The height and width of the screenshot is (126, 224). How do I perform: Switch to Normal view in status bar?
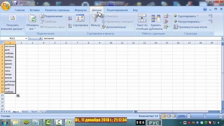pyautogui.click(x=163, y=116)
